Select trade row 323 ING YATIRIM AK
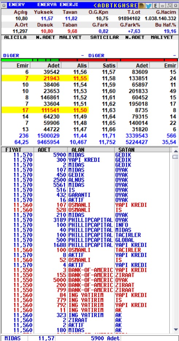This screenshot has width=179, height=341. pyautogui.click(x=86, y=315)
